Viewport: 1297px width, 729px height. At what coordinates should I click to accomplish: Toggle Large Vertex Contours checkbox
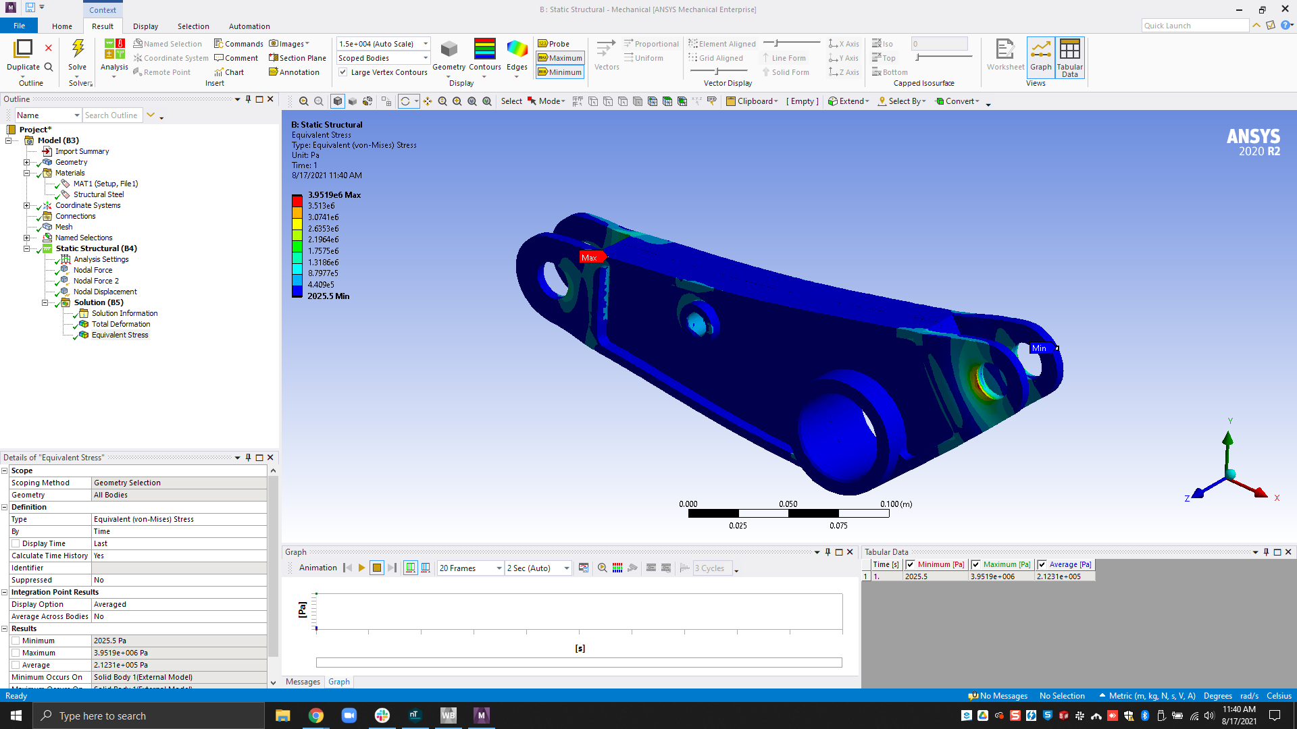tap(343, 72)
